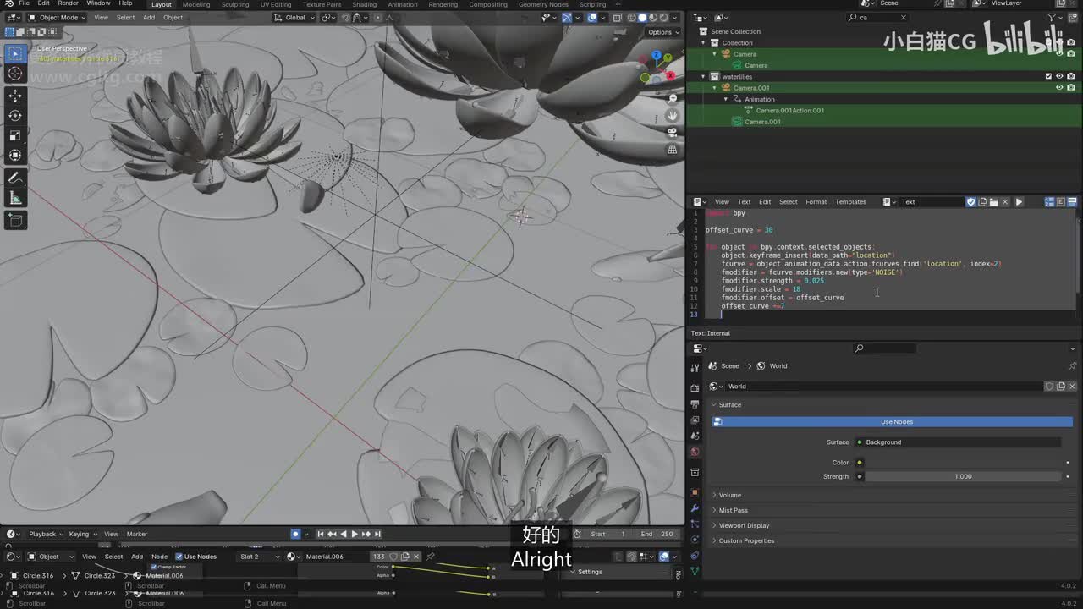1083x609 pixels.
Task: Toggle waterlilies collection exclude checkbox
Action: click(x=1049, y=76)
